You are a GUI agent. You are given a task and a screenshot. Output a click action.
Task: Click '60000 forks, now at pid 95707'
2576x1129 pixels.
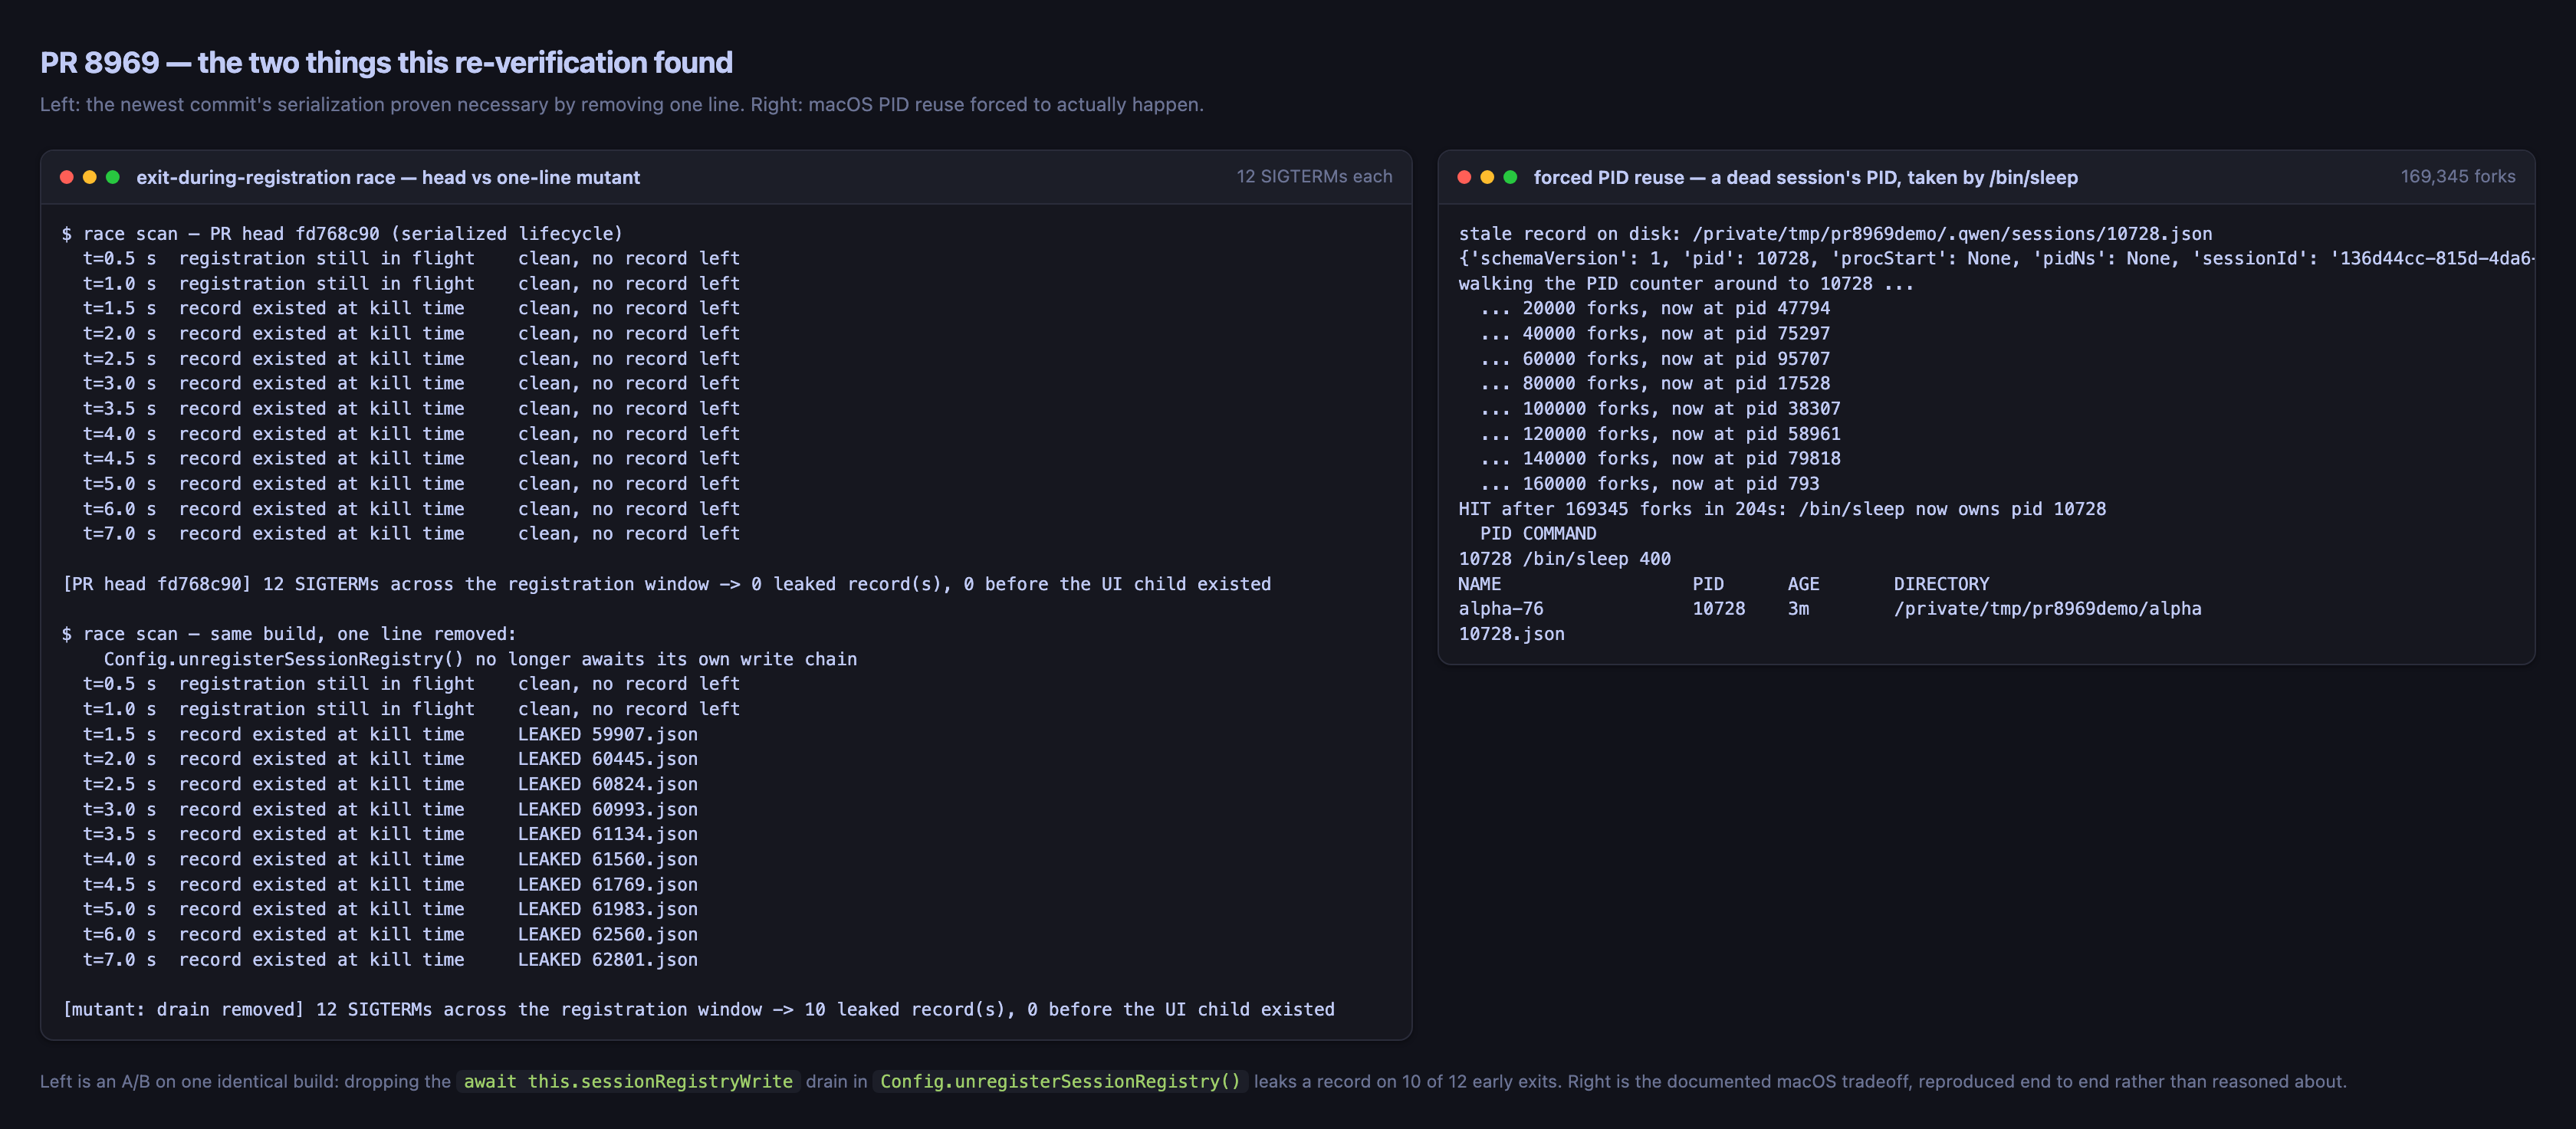click(x=1655, y=358)
